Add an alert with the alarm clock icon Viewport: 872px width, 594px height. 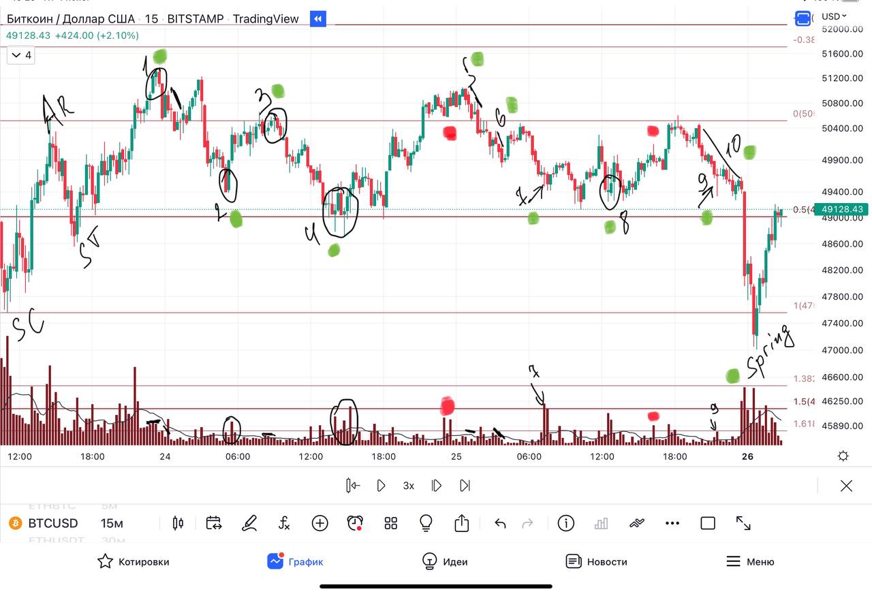coord(355,523)
